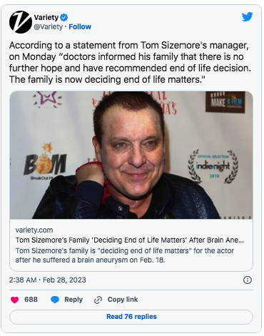The width and height of the screenshot is (264, 336).
Task: Click Read 76 replies button
Action: click(x=131, y=317)
